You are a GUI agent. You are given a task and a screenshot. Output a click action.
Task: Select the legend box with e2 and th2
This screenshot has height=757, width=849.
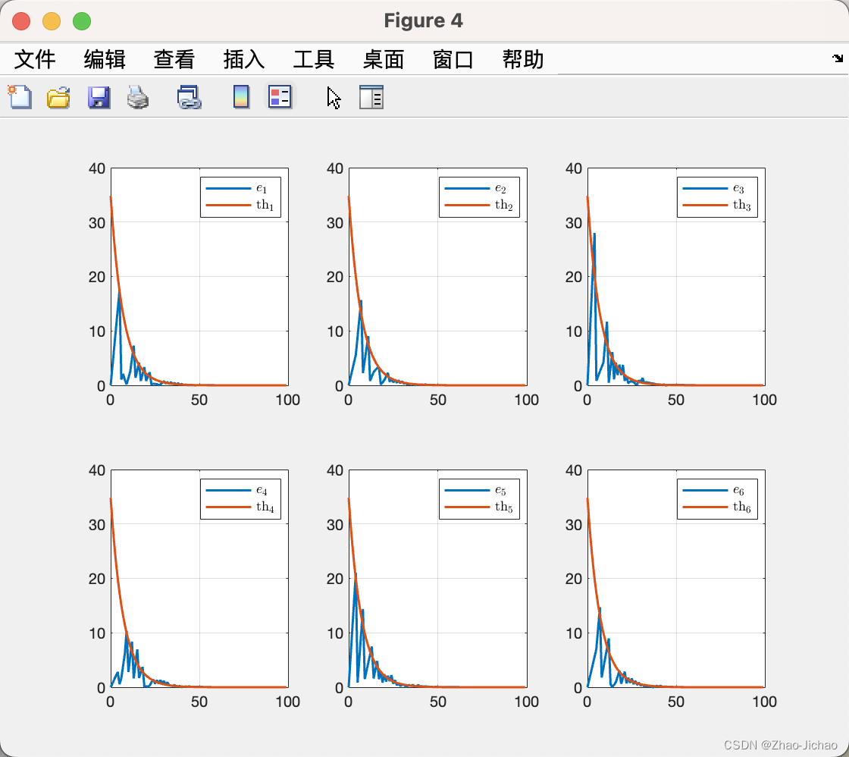click(479, 197)
